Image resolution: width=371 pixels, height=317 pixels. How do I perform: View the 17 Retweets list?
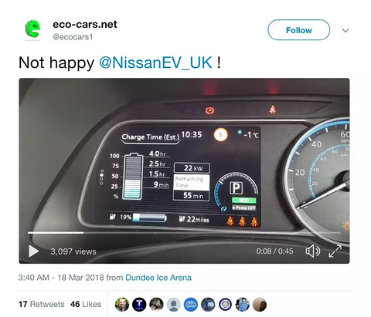(41, 304)
